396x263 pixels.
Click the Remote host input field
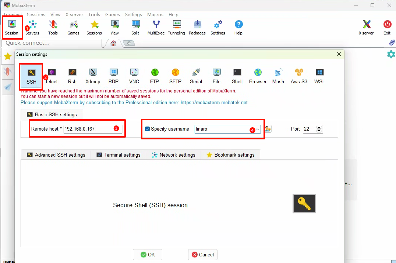pos(93,129)
